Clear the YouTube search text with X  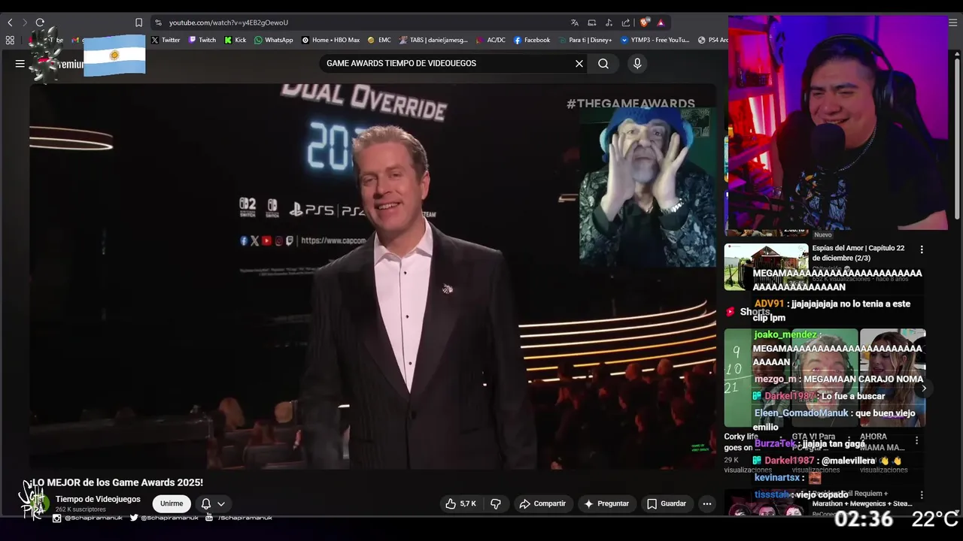point(579,64)
